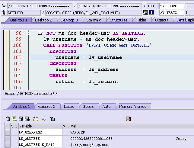The height and width of the screenshot is (148, 194).
Task: Open the Memory Analysis tab
Action: 132,106
